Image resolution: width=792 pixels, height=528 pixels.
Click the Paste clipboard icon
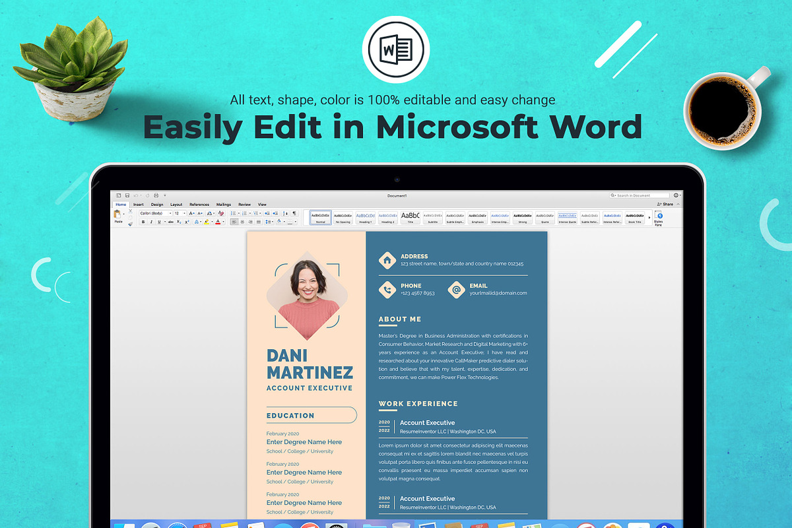pos(117,214)
